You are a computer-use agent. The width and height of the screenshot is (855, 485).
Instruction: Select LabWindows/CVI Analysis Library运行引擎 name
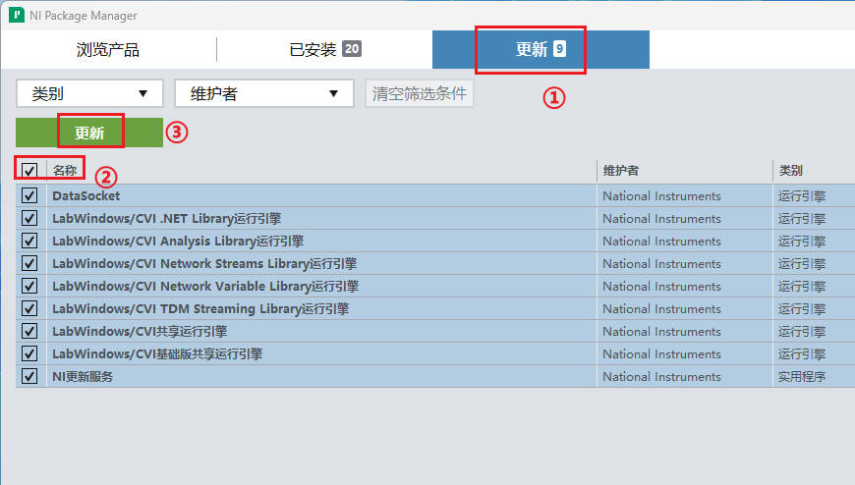point(178,241)
